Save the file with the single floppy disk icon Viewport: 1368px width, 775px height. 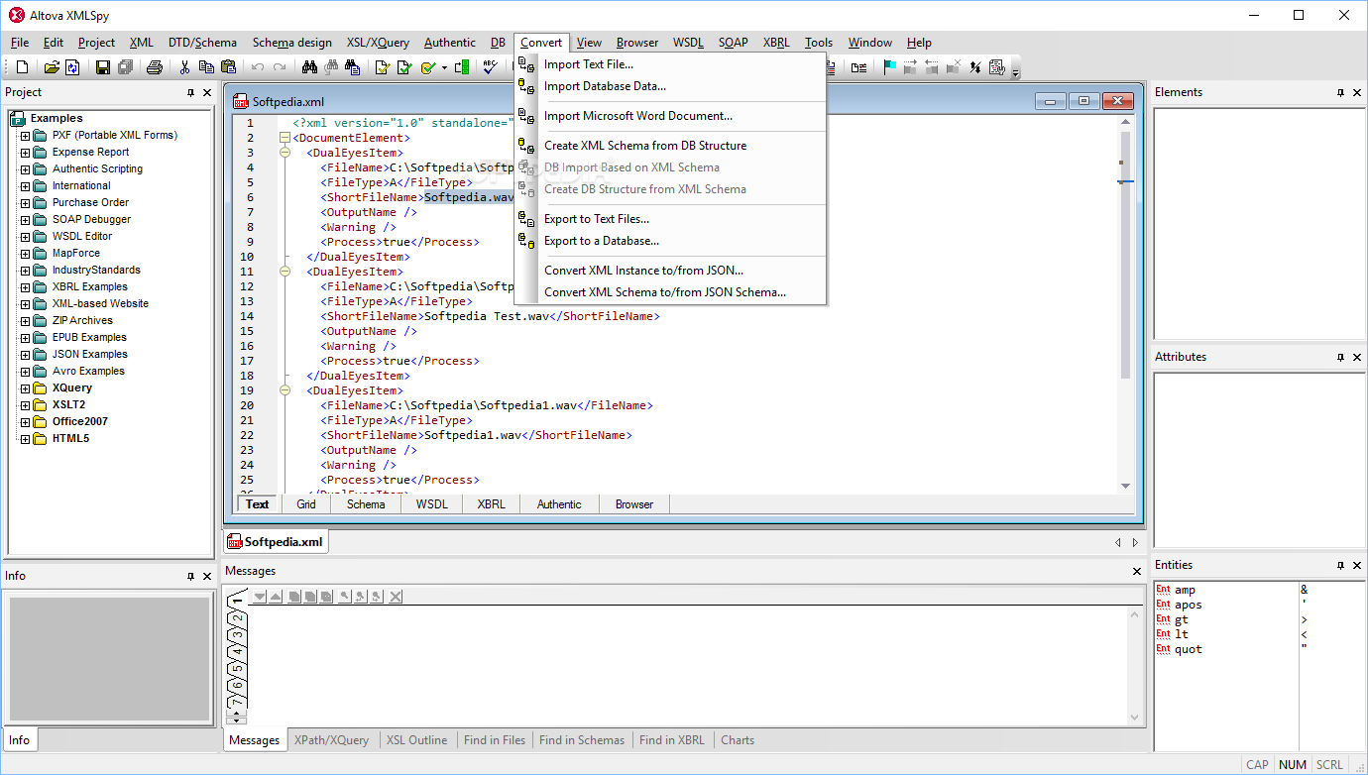(103, 67)
